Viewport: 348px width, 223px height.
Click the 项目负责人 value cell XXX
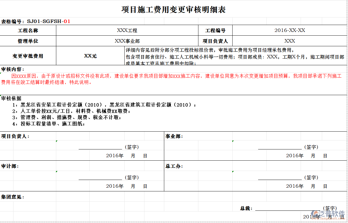point(290,41)
